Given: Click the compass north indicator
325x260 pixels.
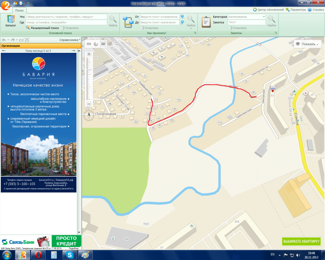Looking at the screenshot, I should tap(89, 114).
